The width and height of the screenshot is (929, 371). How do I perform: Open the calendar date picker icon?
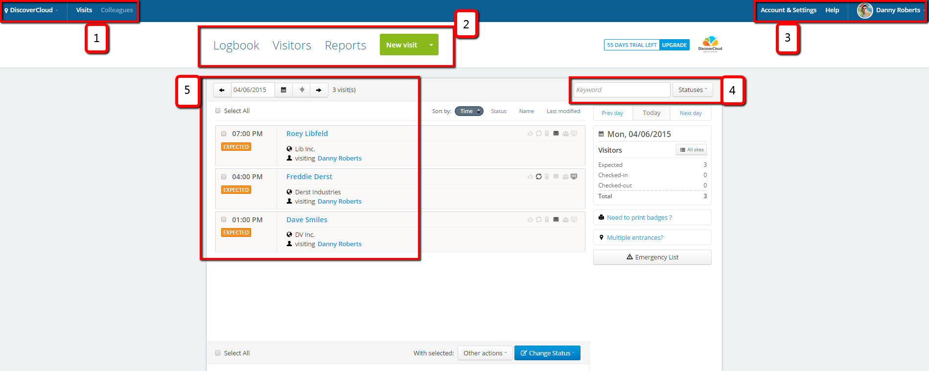pos(283,90)
